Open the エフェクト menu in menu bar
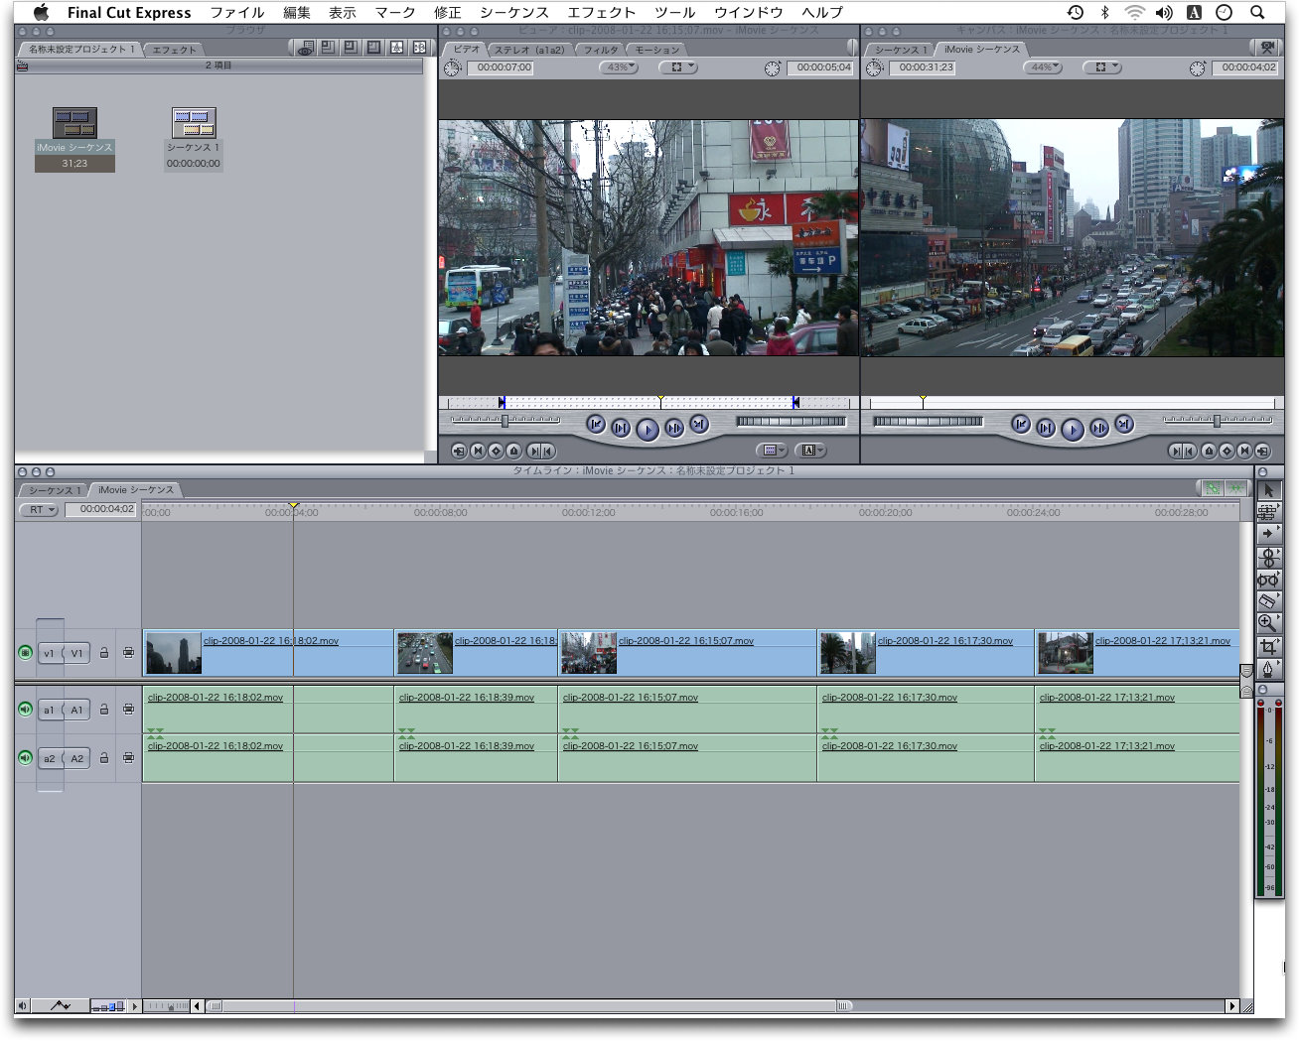 coord(601,13)
